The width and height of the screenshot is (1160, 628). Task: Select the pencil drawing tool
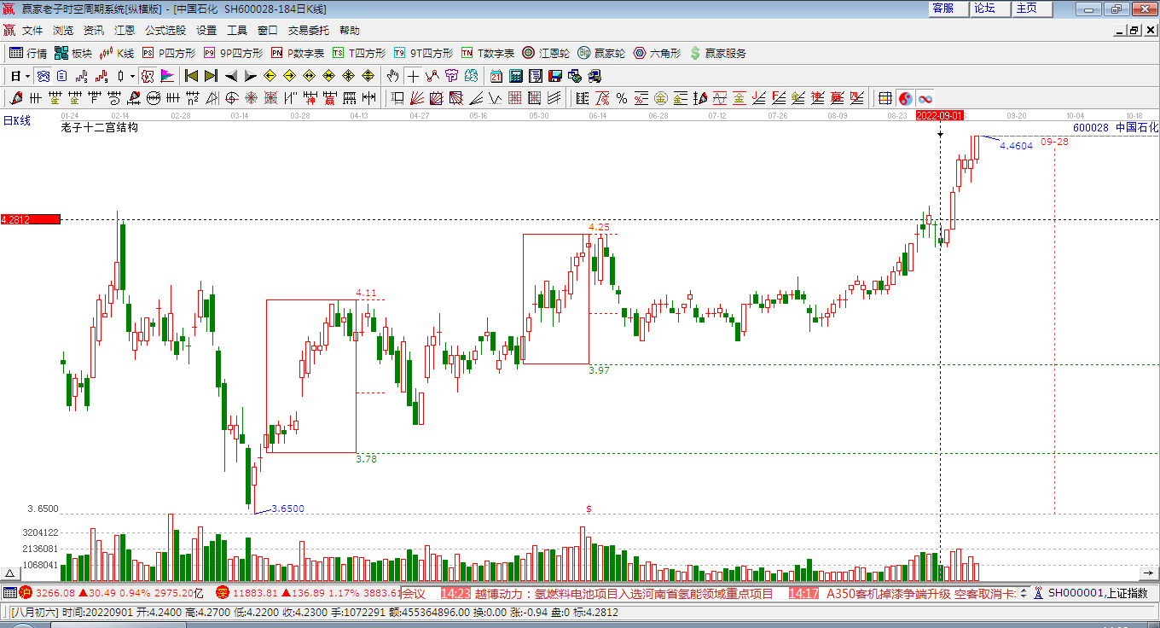[15, 98]
